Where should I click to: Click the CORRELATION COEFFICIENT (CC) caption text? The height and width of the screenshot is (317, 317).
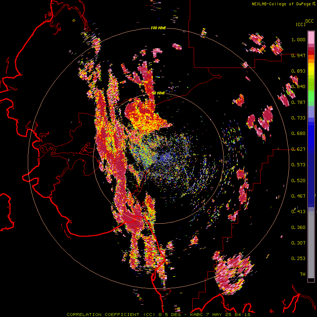[x=111, y=315]
